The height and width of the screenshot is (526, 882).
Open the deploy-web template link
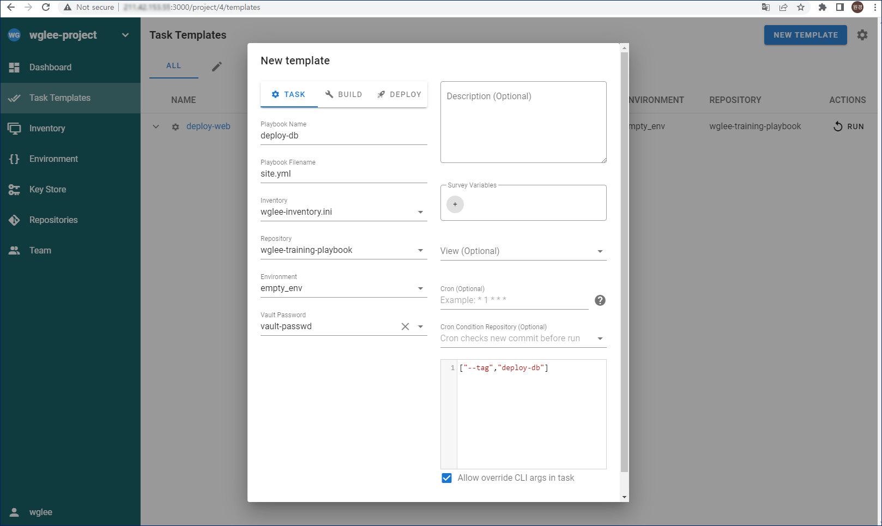[208, 126]
